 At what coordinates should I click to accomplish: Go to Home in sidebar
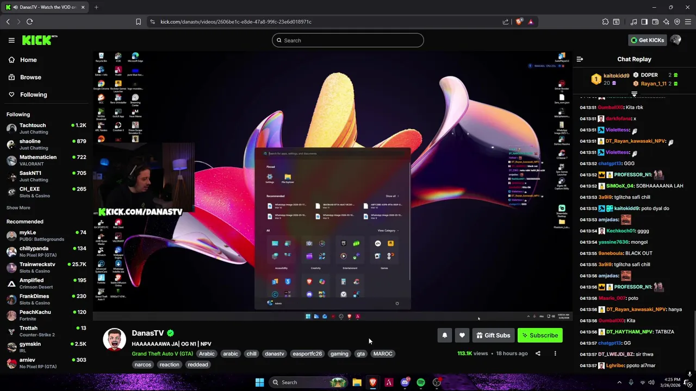click(46, 60)
